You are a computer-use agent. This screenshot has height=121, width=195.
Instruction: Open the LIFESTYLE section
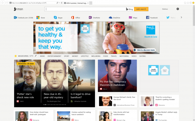[x=85, y=56]
